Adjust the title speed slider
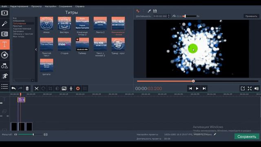 tap(190, 16)
